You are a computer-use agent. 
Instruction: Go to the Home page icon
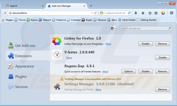[143, 13]
